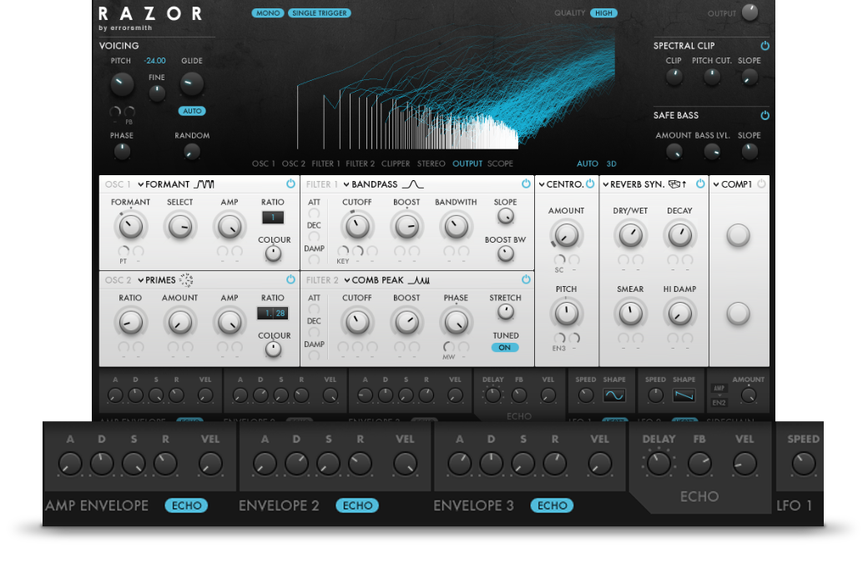
Task: Click the Sidechain AMP/EN2 selector
Action: click(719, 395)
